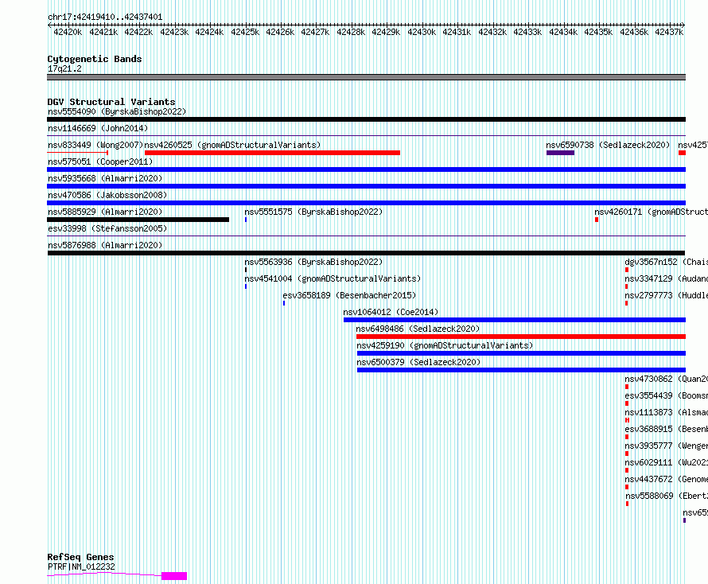This screenshot has height=584, width=708.
Task: Click the esv3658189 (Besenbacher2015) label
Action: tap(349, 295)
